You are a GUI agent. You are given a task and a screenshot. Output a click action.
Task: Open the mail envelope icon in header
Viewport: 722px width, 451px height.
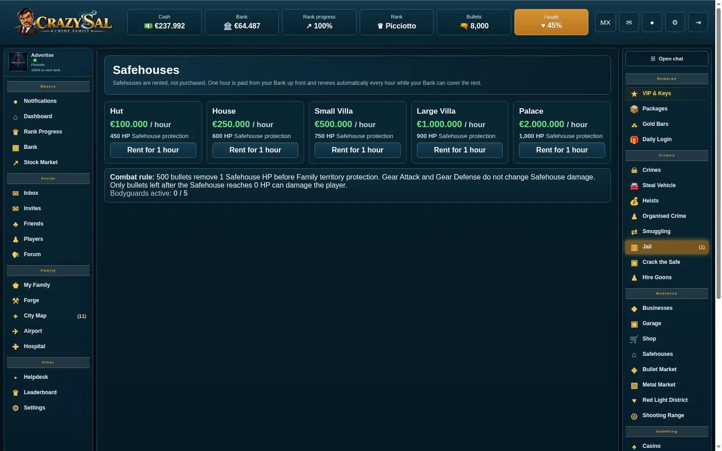pyautogui.click(x=629, y=22)
